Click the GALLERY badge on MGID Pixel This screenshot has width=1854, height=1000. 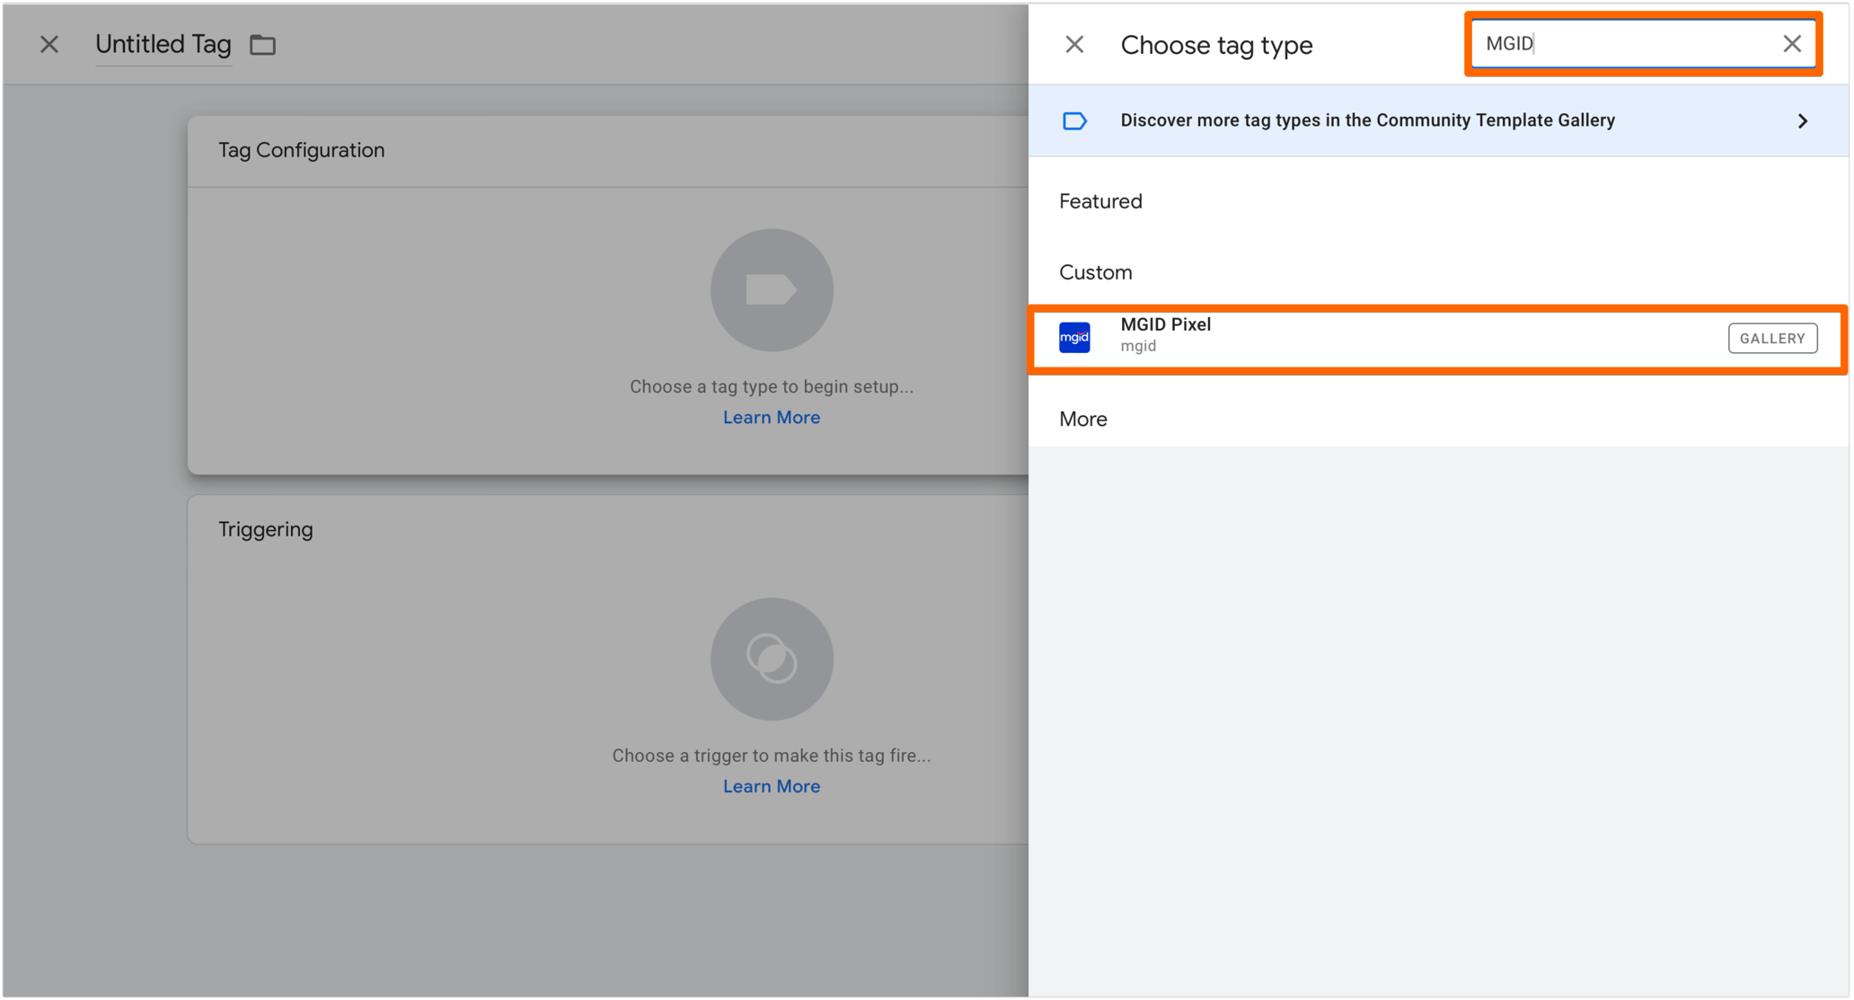click(x=1772, y=338)
